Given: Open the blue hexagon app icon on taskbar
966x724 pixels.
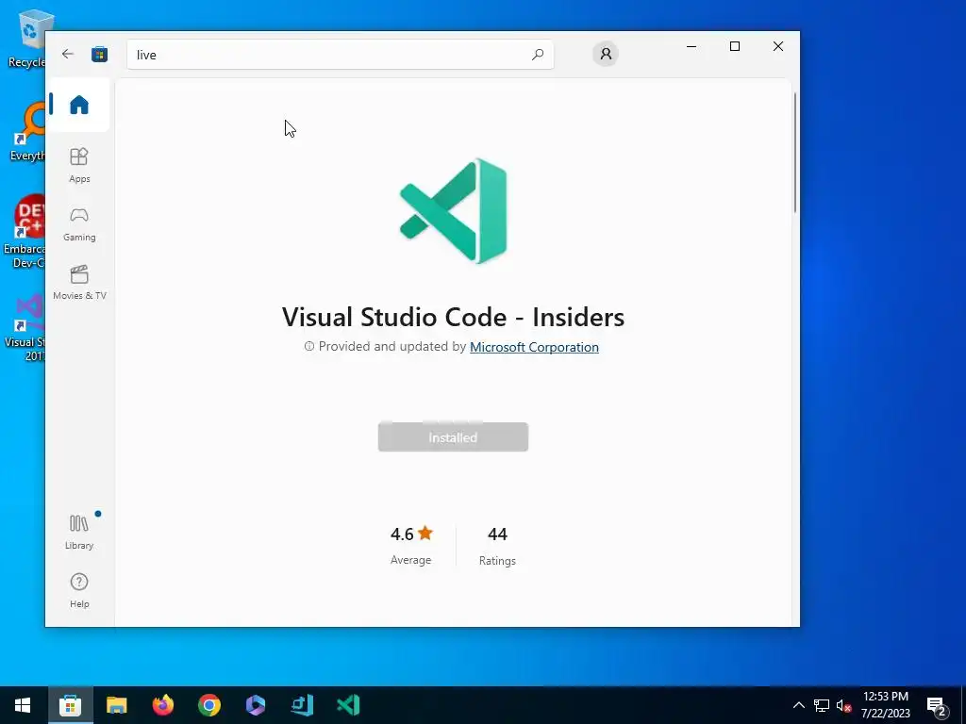Looking at the screenshot, I should (x=255, y=705).
